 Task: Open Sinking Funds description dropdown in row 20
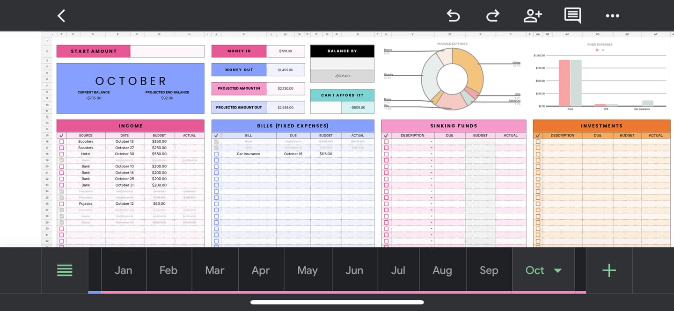(x=431, y=166)
